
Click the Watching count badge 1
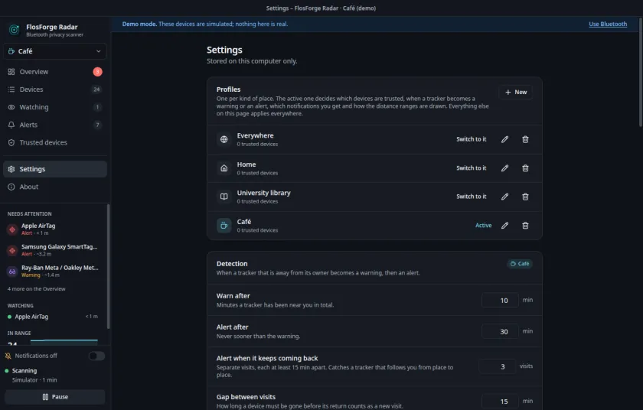pos(97,107)
